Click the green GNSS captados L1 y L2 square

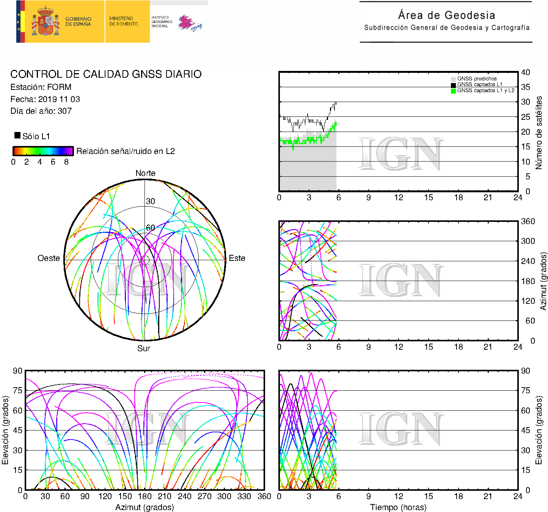click(453, 91)
